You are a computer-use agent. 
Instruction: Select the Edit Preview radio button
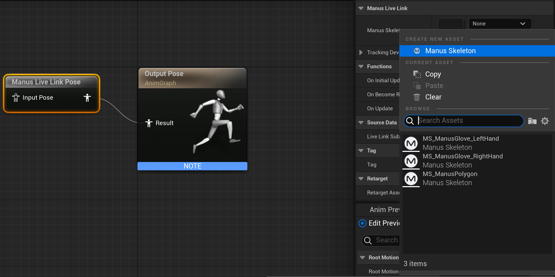pyautogui.click(x=362, y=223)
